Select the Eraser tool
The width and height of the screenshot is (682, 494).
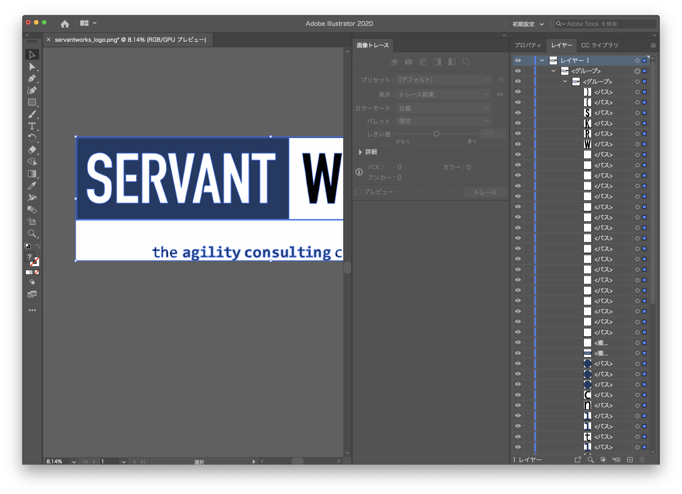click(32, 150)
